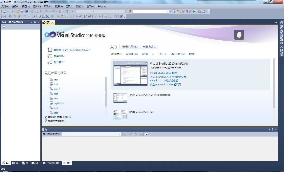Open the Visual Studio 2010 概述 link
The width and height of the screenshot is (284, 172).
(x=164, y=73)
